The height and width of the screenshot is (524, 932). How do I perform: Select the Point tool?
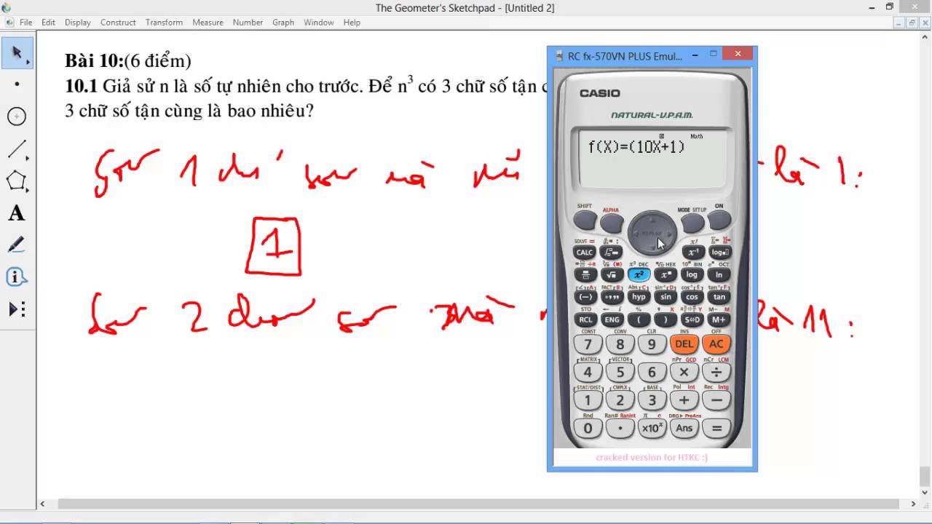(x=17, y=84)
